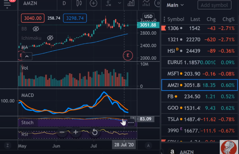Select the 3990 watchlist row
This screenshot has width=239, height=154.
click(199, 131)
